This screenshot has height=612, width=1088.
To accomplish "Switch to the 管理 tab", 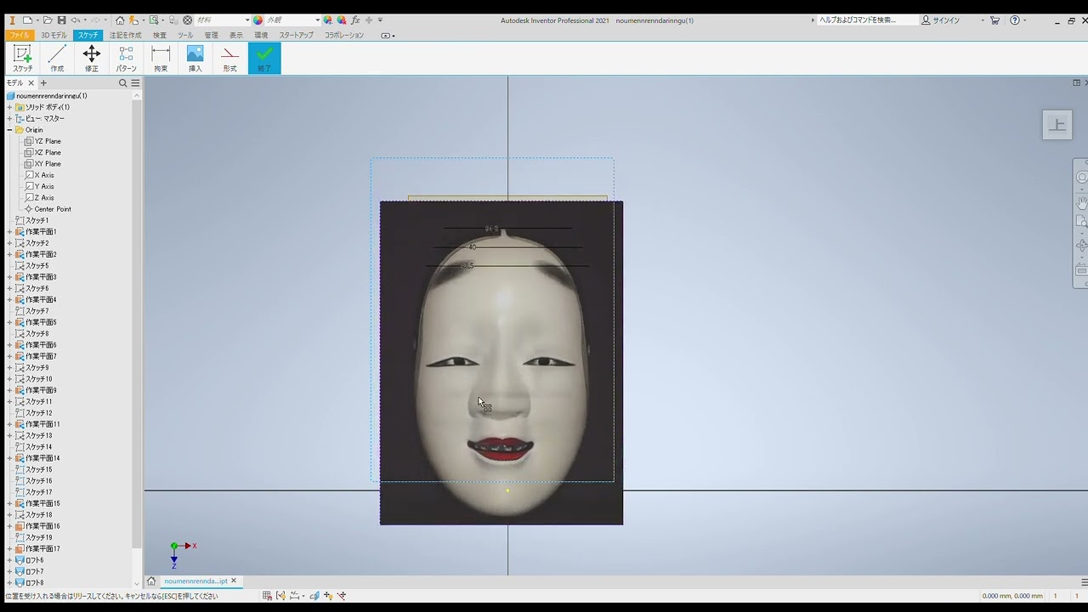I will (211, 35).
